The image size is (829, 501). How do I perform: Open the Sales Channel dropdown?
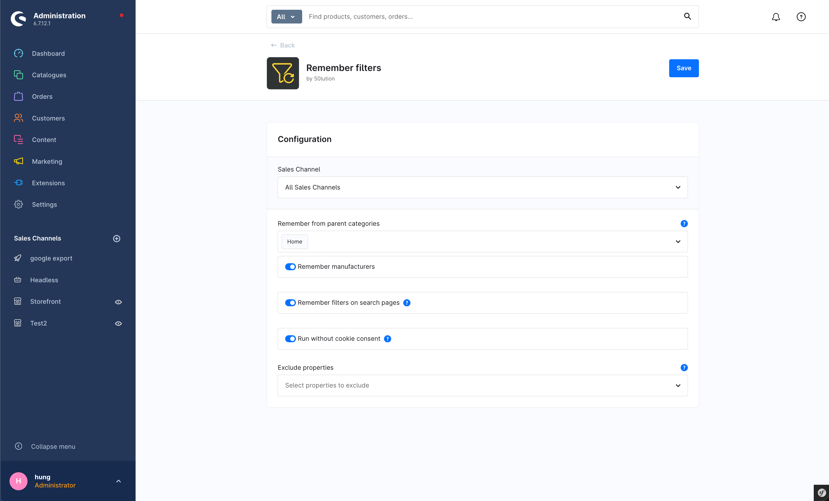point(483,187)
